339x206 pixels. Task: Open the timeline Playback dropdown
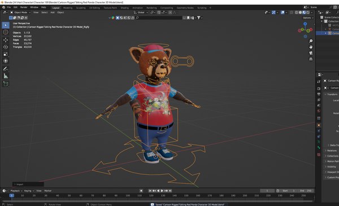(x=16, y=191)
